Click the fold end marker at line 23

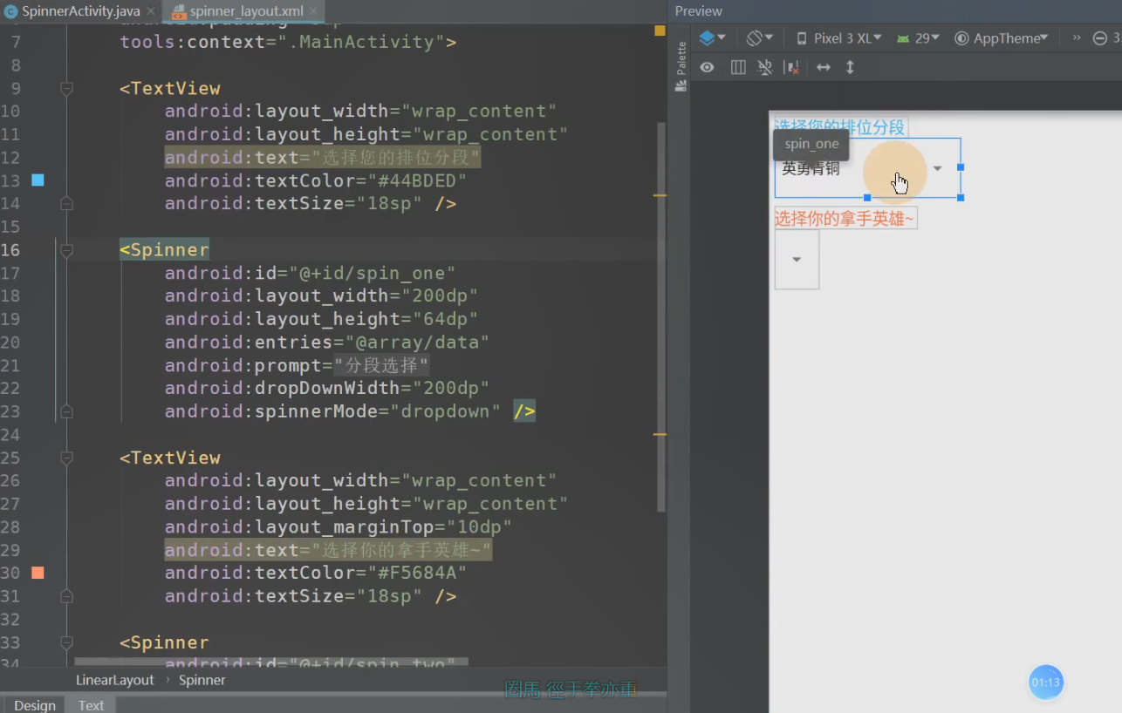[x=66, y=411]
